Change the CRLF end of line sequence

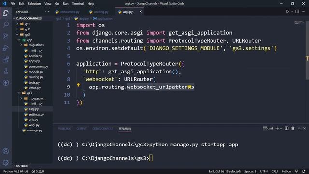coord(275,171)
